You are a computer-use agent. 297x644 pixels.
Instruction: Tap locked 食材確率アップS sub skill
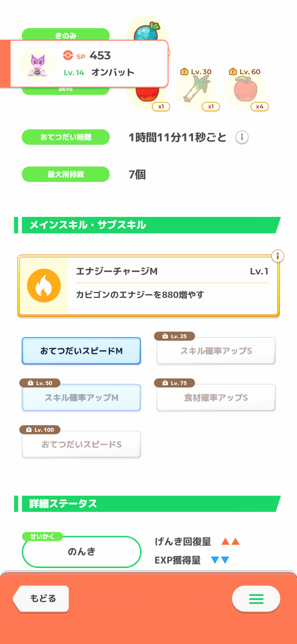(216, 398)
